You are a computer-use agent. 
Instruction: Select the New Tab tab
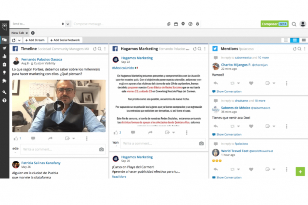click(18, 33)
